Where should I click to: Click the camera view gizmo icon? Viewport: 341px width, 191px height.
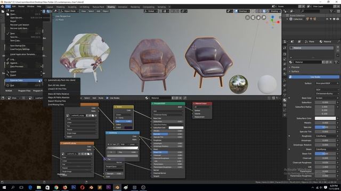pyautogui.click(x=253, y=18)
